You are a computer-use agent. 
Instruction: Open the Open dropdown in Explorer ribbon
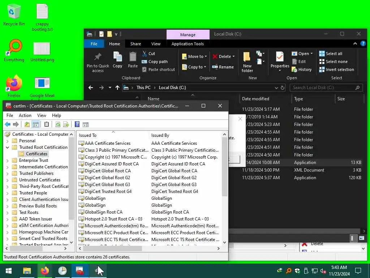click(x=302, y=54)
